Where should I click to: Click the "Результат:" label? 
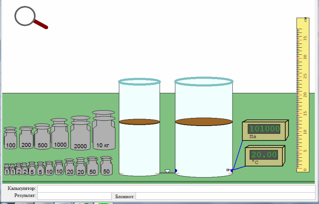pyautogui.click(x=25, y=196)
